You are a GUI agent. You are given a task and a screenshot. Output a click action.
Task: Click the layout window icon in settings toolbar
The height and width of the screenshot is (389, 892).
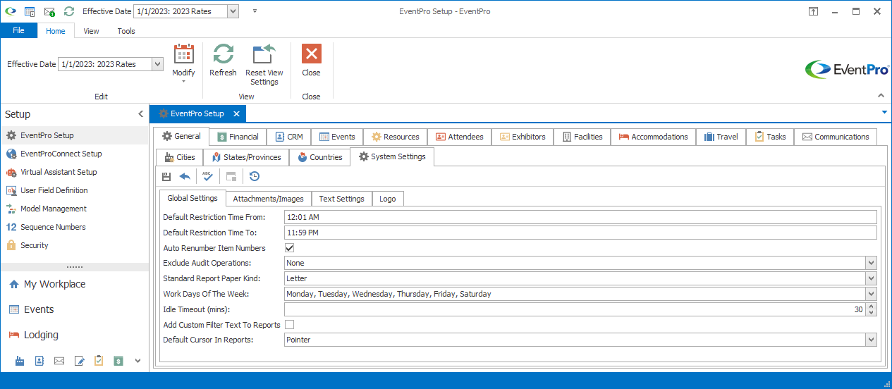231,176
